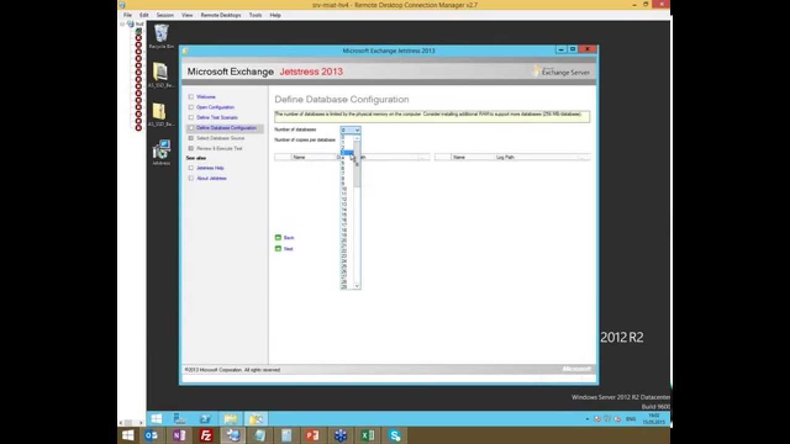Image resolution: width=790 pixels, height=444 pixels.
Task: Open the View menu
Action: pos(187,15)
